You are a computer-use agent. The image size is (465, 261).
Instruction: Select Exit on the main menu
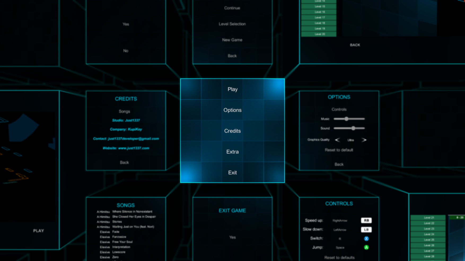click(232, 172)
